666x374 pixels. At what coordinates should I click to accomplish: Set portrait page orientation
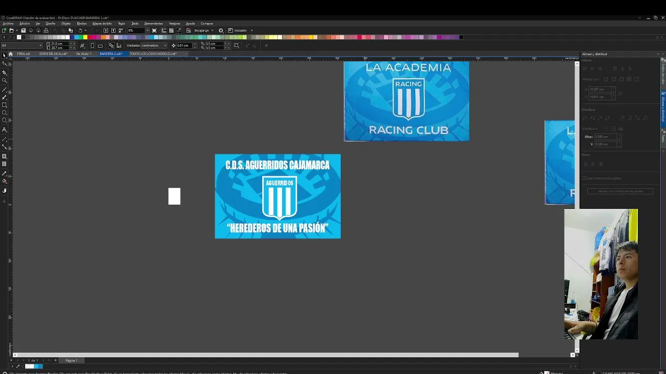click(93, 46)
